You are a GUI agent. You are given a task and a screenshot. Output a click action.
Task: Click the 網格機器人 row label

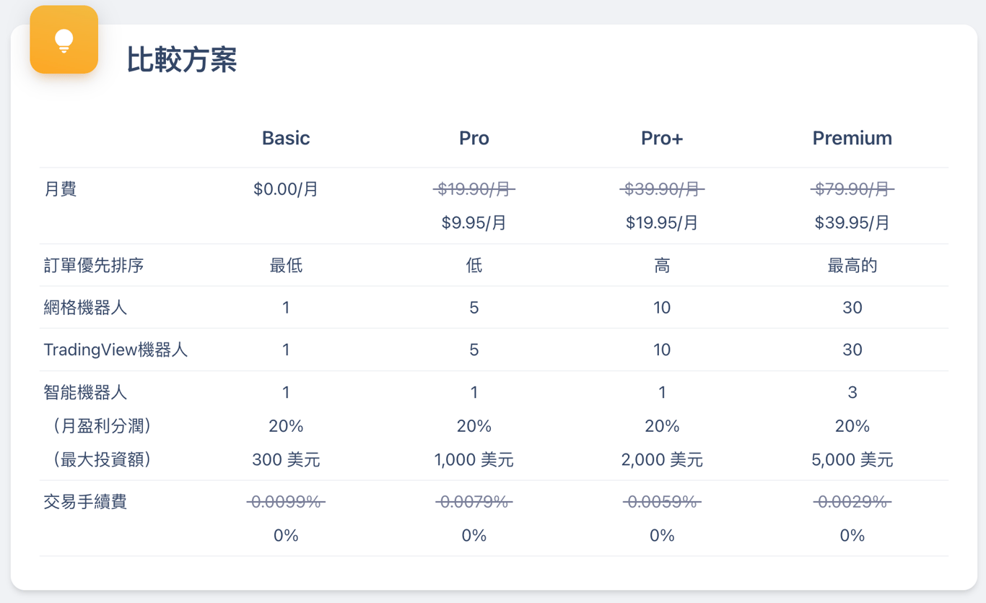85,308
